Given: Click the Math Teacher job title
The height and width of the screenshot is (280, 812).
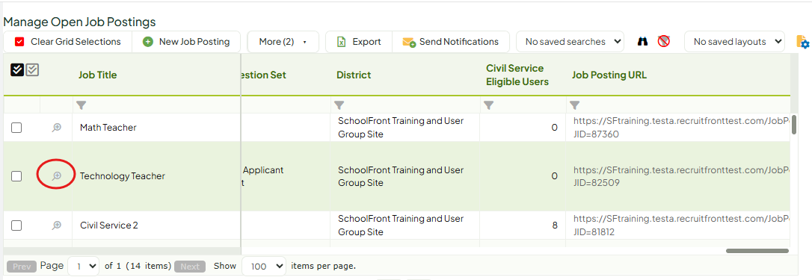Looking at the screenshot, I should tap(108, 128).
